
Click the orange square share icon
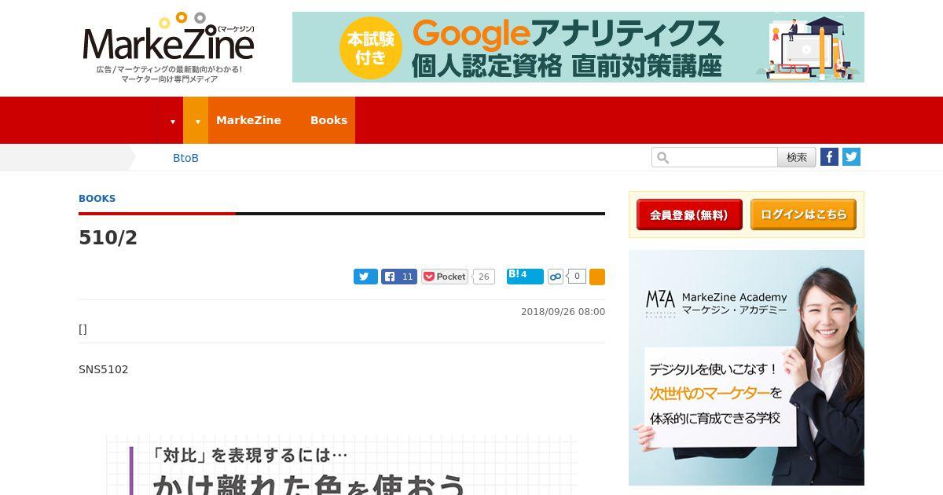pos(597,277)
